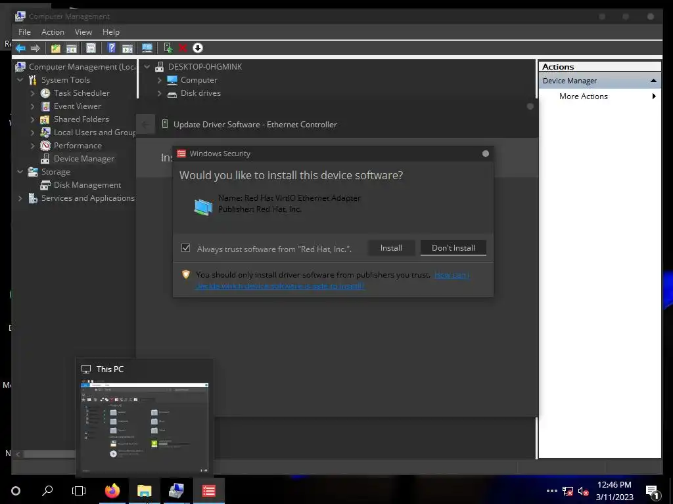The height and width of the screenshot is (504, 673).
Task: Expand the Task Scheduler node
Action: [33, 93]
